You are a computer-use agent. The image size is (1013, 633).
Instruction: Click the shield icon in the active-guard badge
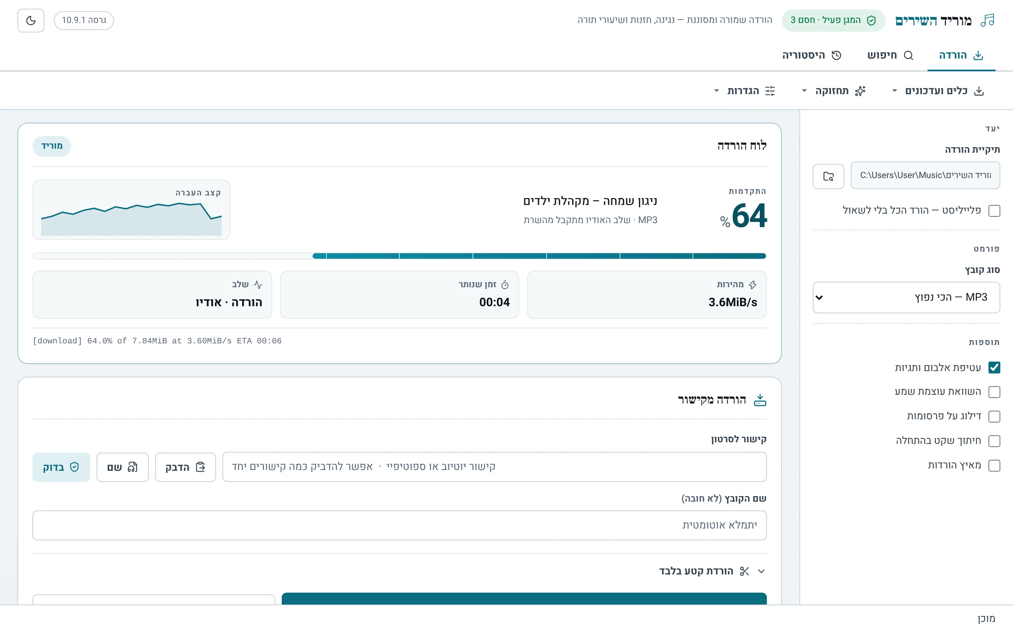[871, 20]
